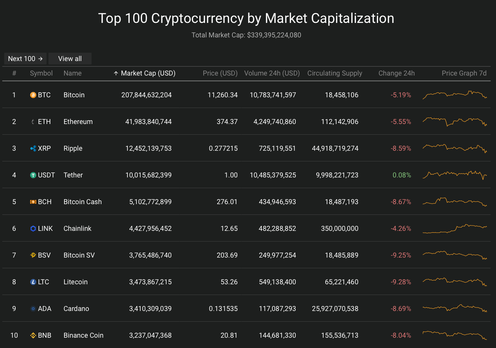The image size is (496, 348).
Task: Click the Litecoin LTC coin icon
Action: (33, 282)
